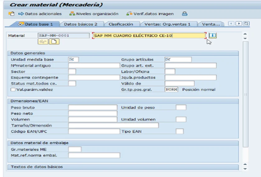Click the Válido de date field

pos(179,83)
